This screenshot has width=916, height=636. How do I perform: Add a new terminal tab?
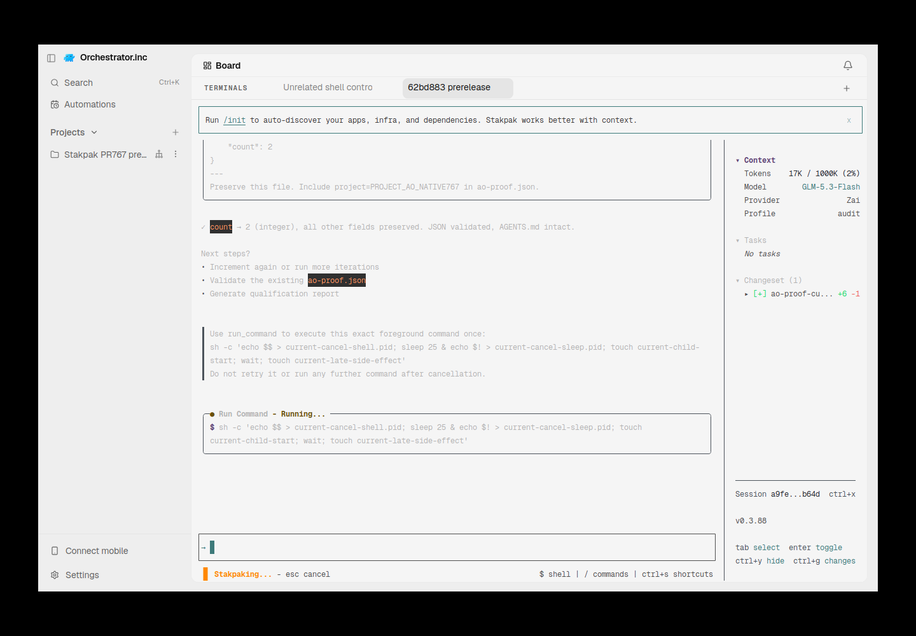point(847,88)
